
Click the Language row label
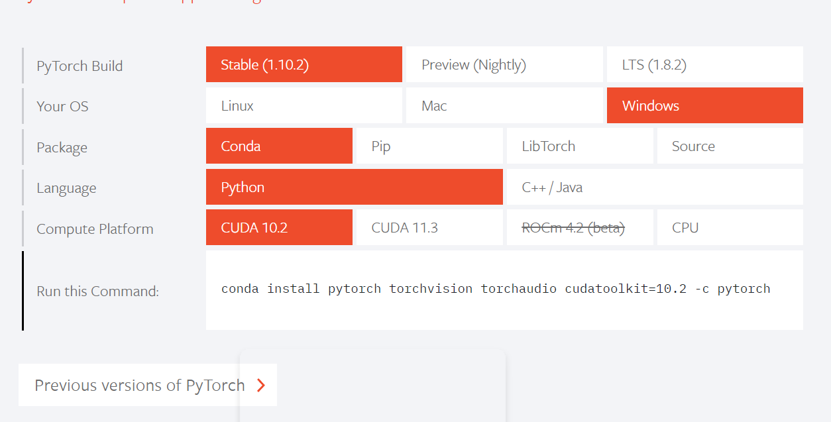(x=66, y=188)
